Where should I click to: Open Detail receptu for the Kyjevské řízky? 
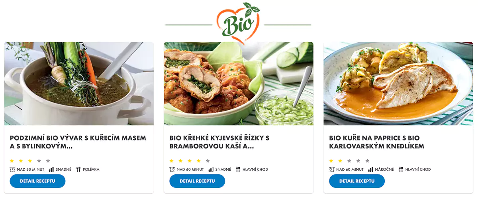point(197,181)
